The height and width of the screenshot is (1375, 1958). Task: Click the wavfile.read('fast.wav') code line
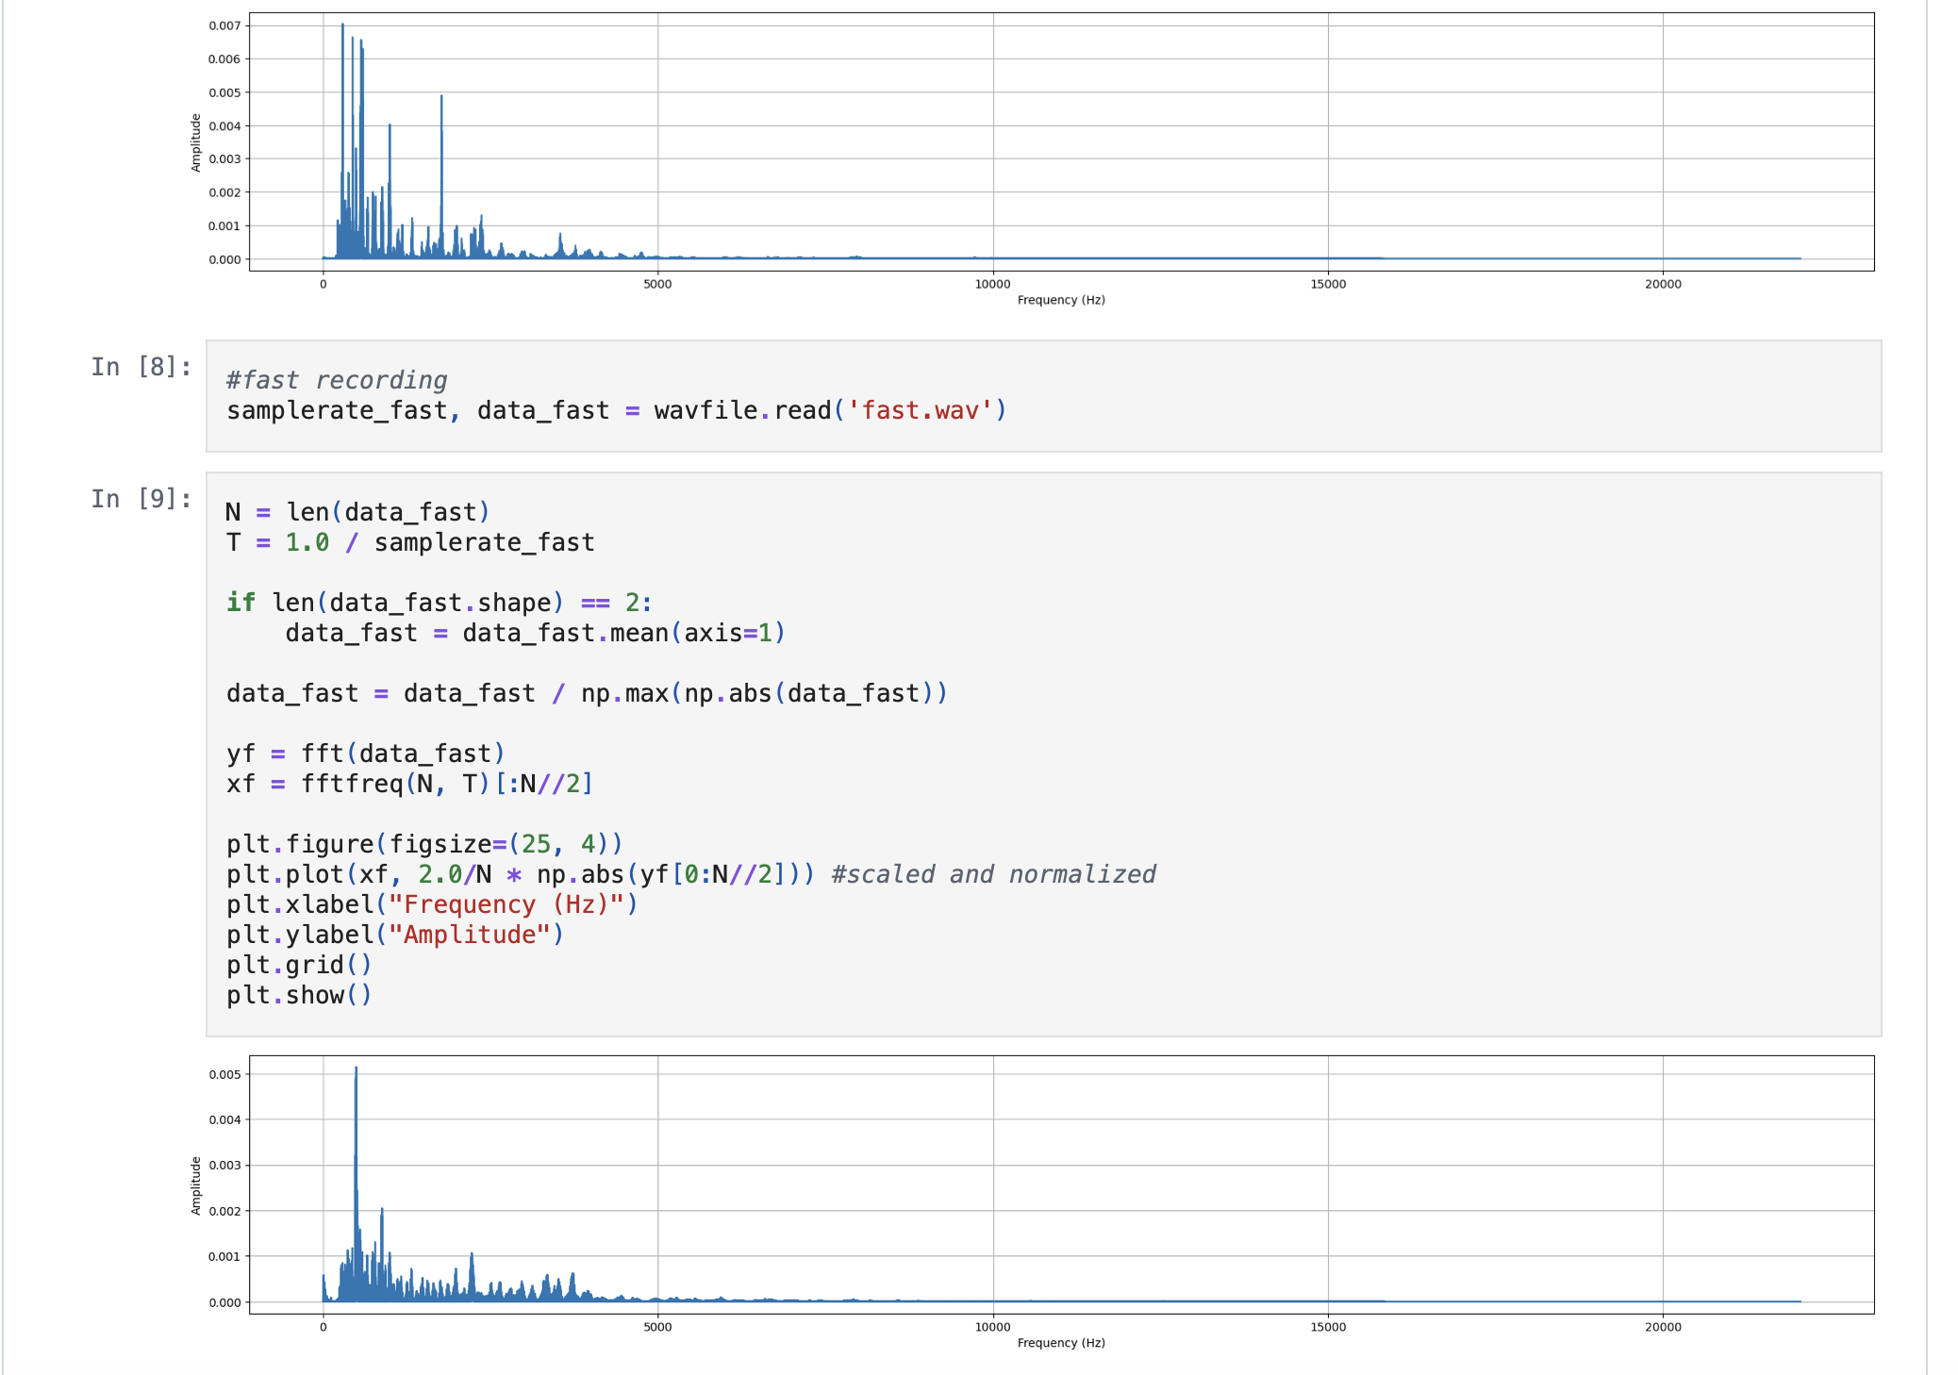tap(617, 411)
